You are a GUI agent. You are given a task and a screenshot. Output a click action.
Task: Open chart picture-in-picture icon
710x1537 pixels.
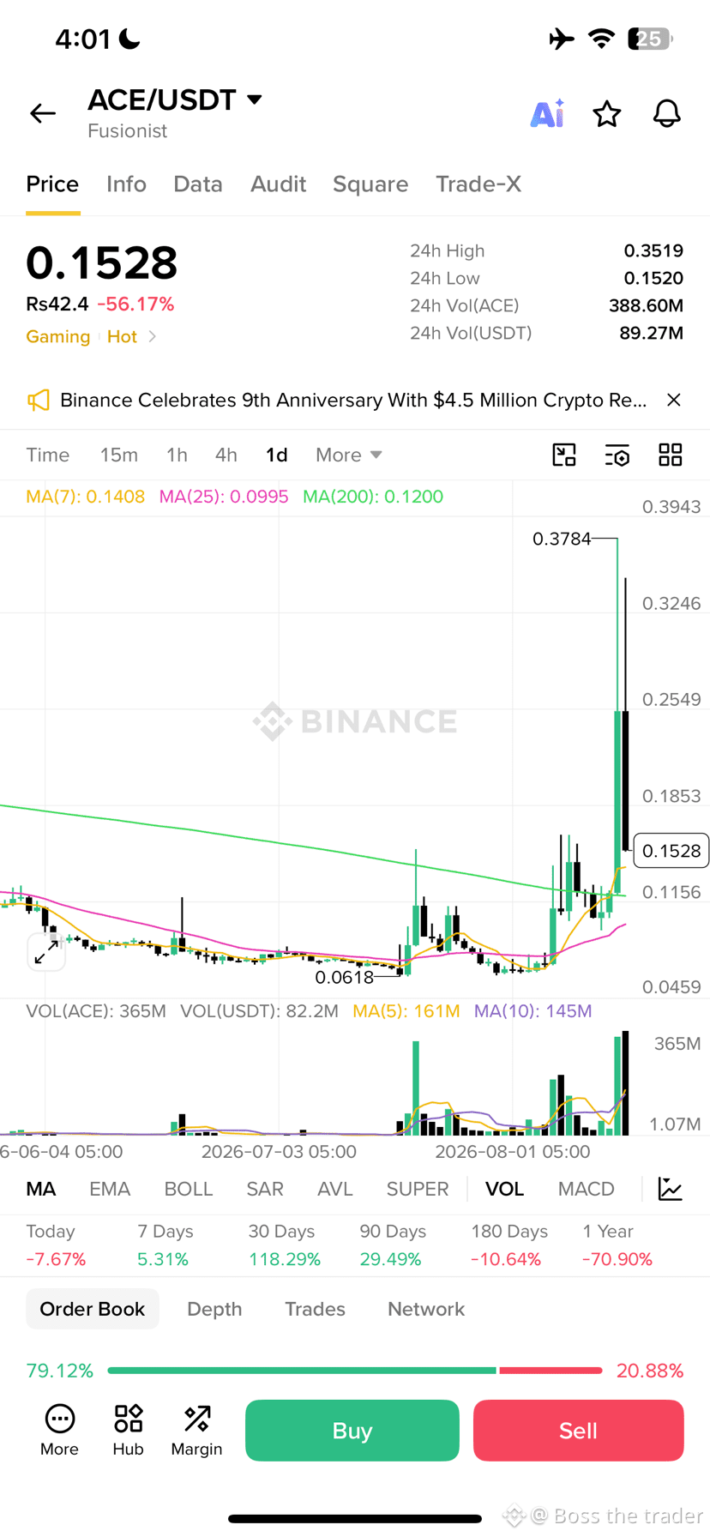point(564,455)
